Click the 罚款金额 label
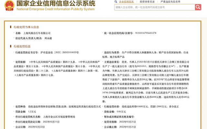Image resolution: width=207 pixels, height=129 pixels. (21, 112)
